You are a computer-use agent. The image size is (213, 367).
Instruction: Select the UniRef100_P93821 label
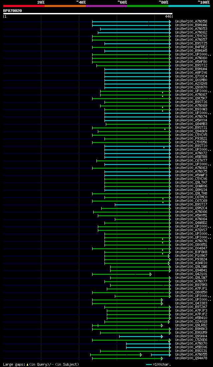click(x=191, y=138)
